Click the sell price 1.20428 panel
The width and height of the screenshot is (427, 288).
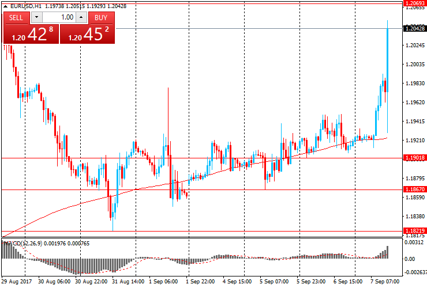pos(31,34)
